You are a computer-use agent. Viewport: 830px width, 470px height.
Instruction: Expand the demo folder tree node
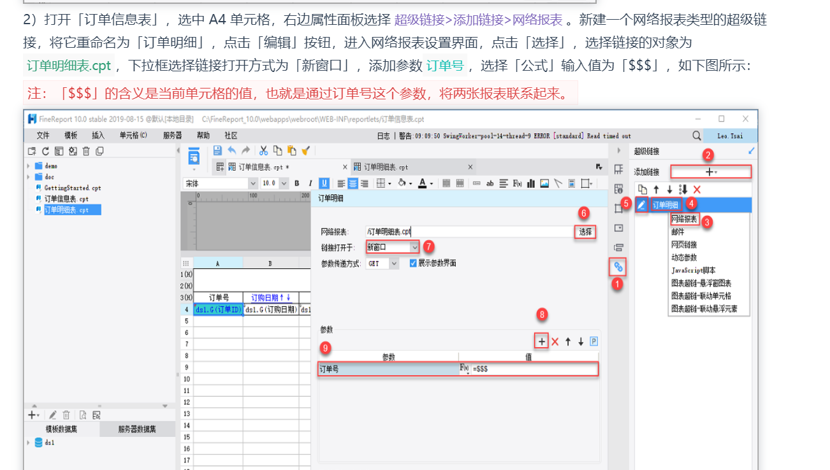tap(29, 166)
